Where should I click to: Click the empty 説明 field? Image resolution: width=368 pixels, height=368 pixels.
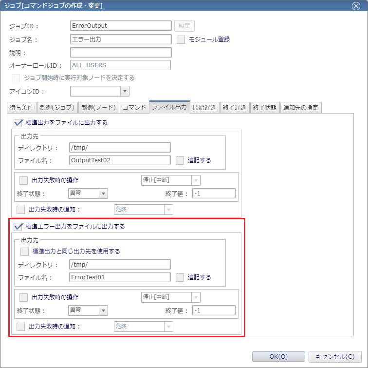[121, 53]
